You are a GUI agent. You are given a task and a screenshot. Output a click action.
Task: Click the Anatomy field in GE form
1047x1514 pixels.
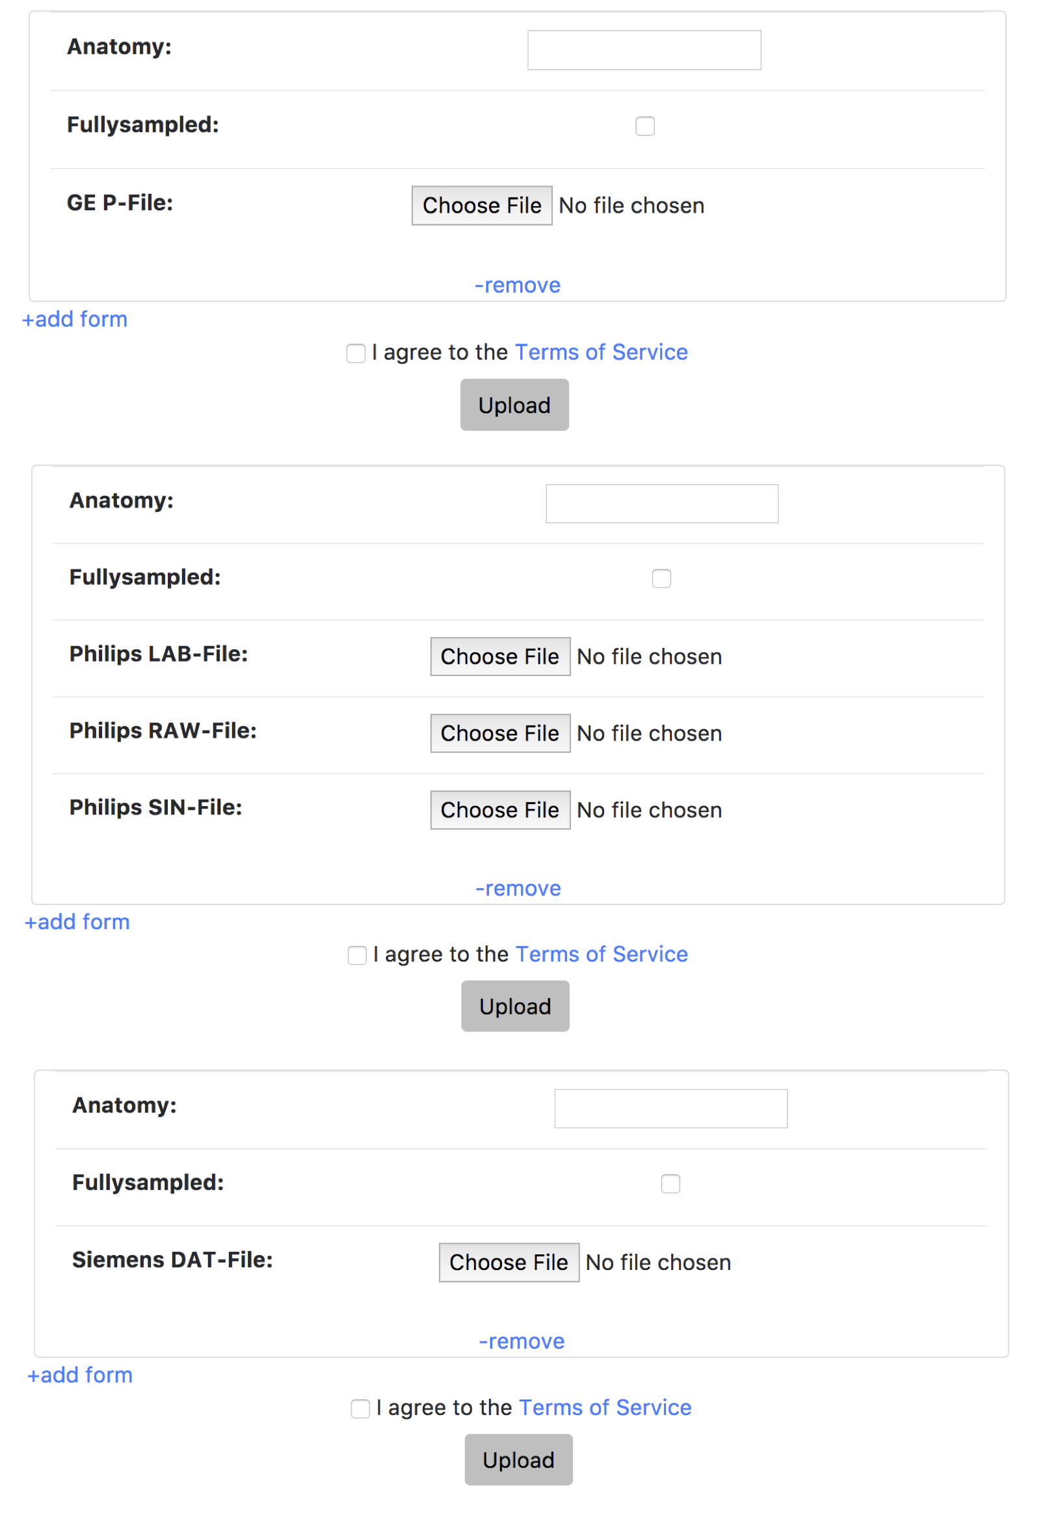[x=644, y=50]
